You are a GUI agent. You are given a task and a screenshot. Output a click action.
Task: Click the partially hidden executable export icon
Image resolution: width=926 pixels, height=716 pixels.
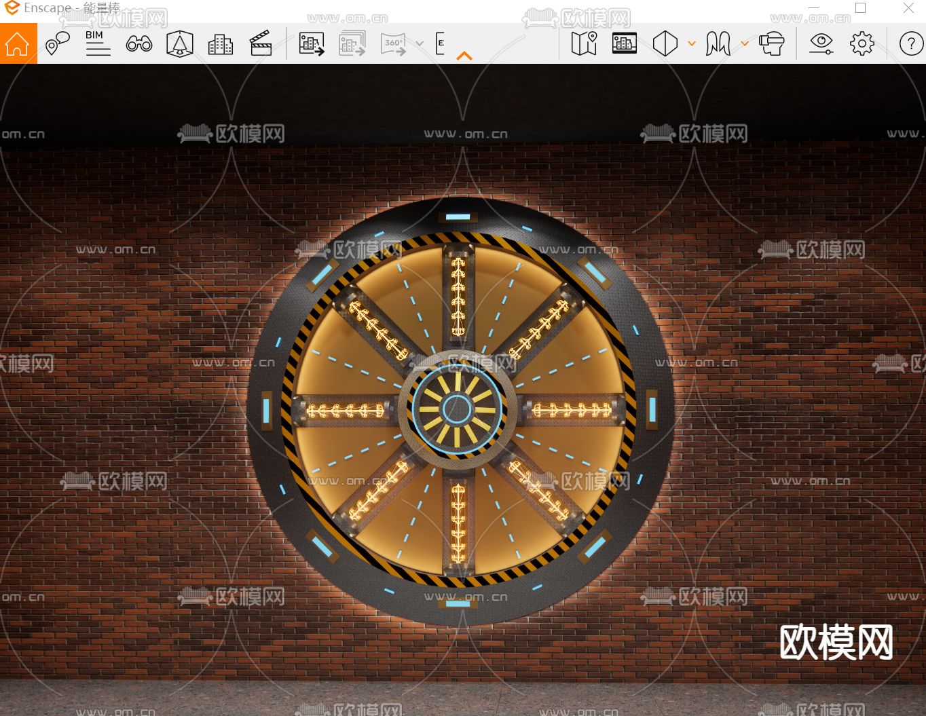coord(440,44)
